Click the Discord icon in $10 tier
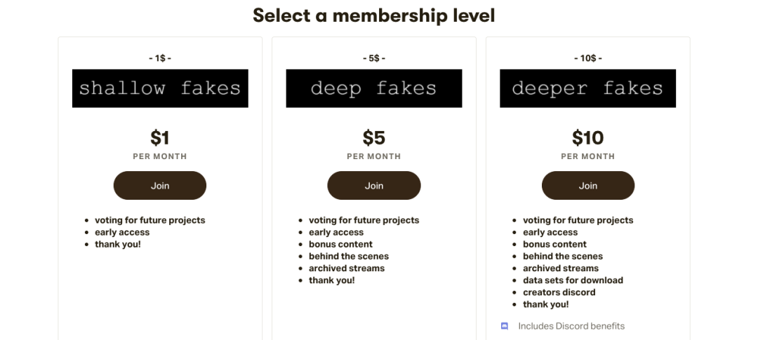Image resolution: width=758 pixels, height=340 pixels. (504, 326)
